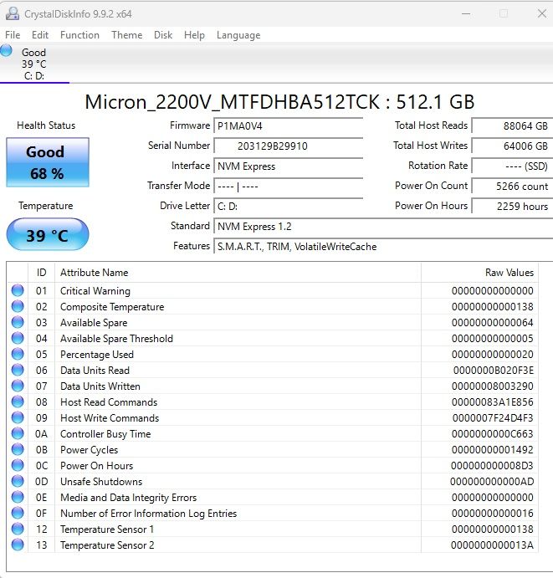Screen dimensions: 553x578
Task: Click the Drive Letter field C: D:
Action: tap(289, 206)
